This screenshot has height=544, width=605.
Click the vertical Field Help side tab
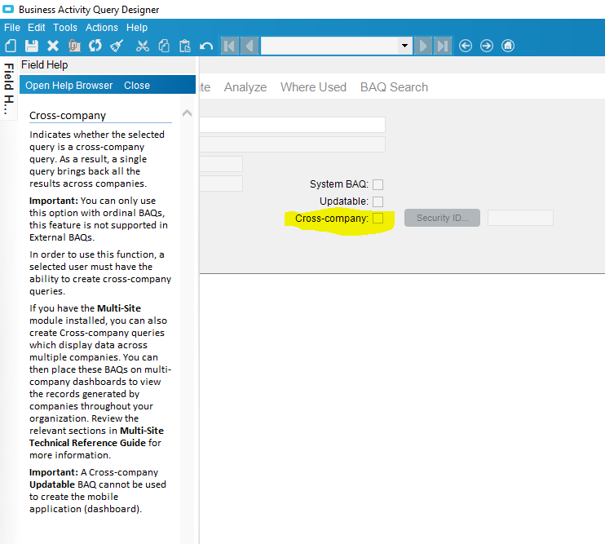(8, 89)
